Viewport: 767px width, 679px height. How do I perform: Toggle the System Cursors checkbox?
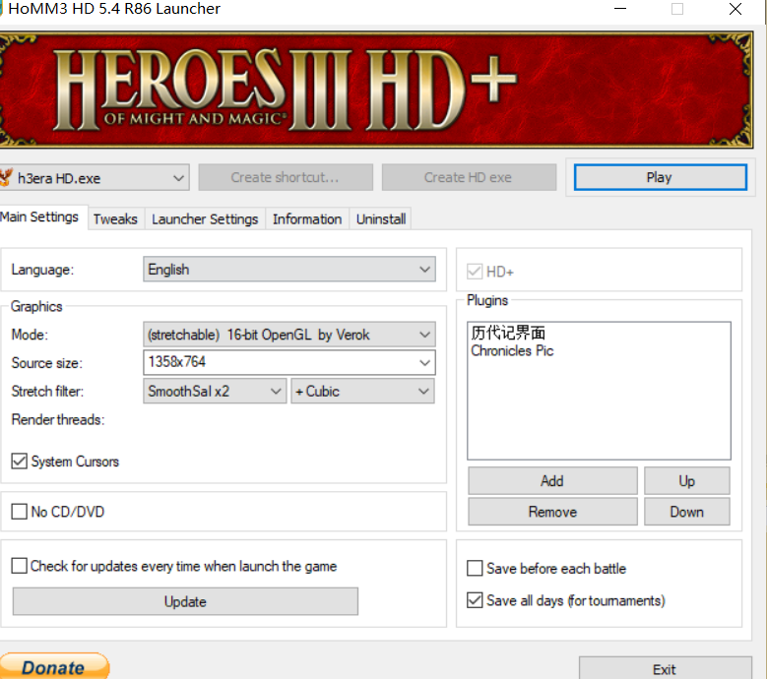tap(20, 461)
